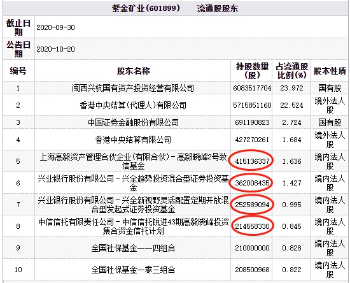Select percentage 22.524
The height and width of the screenshot is (283, 350).
coord(291,105)
